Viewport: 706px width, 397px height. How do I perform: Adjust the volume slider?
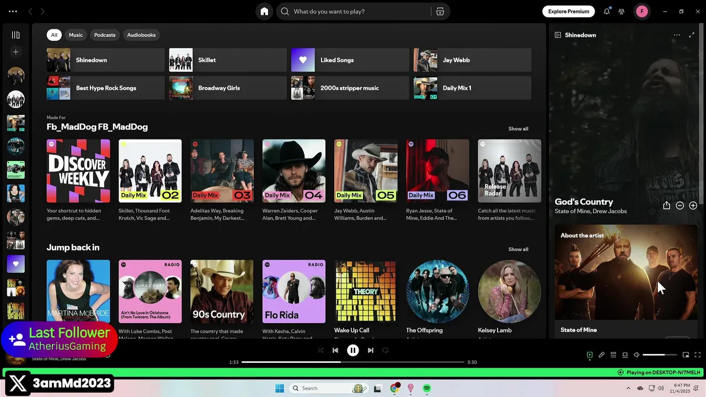(x=660, y=355)
